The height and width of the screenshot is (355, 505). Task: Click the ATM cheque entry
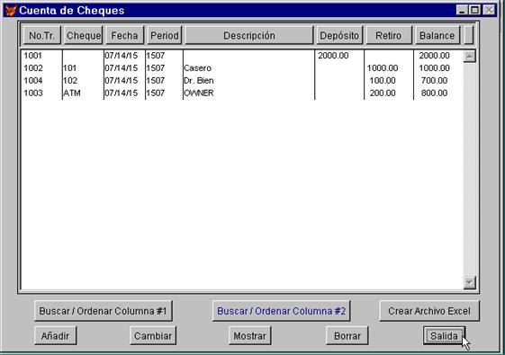point(72,93)
